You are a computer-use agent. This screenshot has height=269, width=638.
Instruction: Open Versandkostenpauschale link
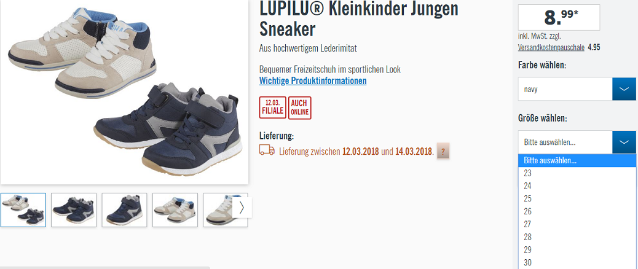coord(551,47)
